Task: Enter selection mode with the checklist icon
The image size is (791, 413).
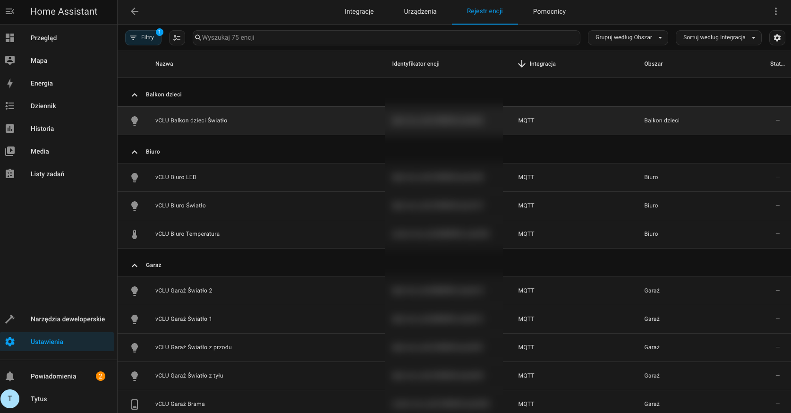Action: point(177,38)
